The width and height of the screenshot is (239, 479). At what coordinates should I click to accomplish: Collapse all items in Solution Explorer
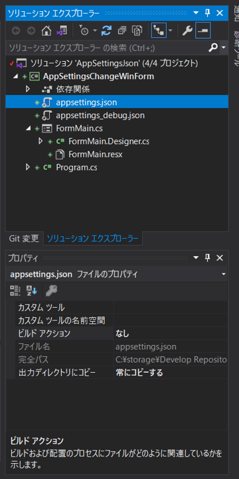click(122, 31)
